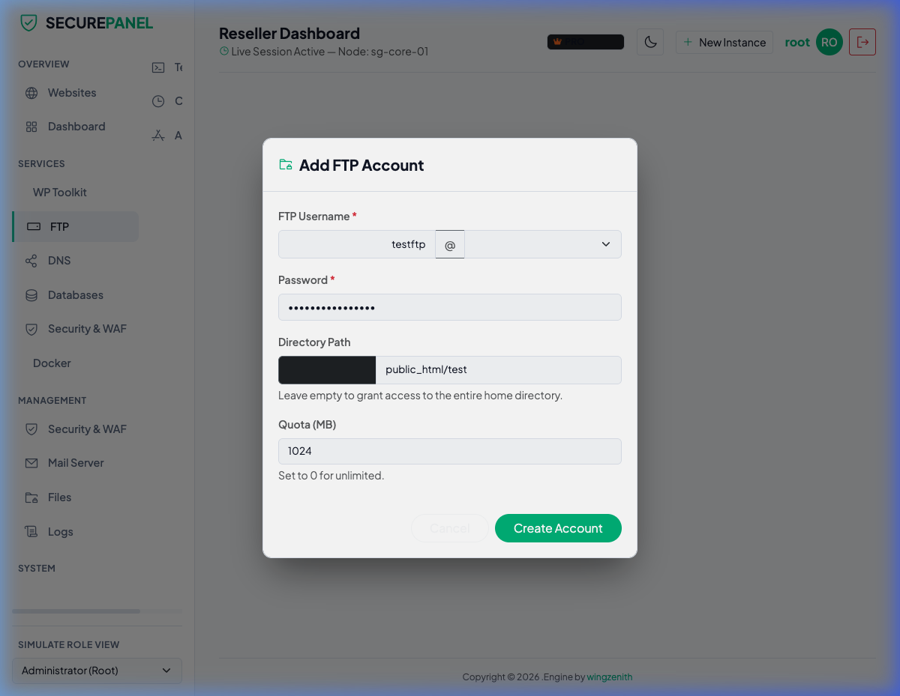Click the 'Add FTP Account' title

coord(361,165)
